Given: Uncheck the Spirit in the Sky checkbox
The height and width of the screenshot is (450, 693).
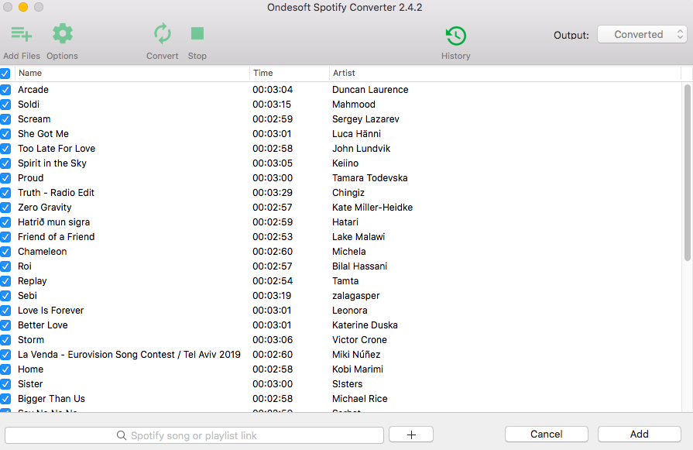Looking at the screenshot, I should click(x=5, y=163).
